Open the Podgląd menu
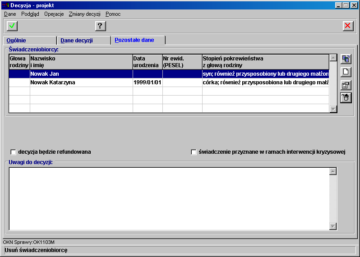 point(30,14)
